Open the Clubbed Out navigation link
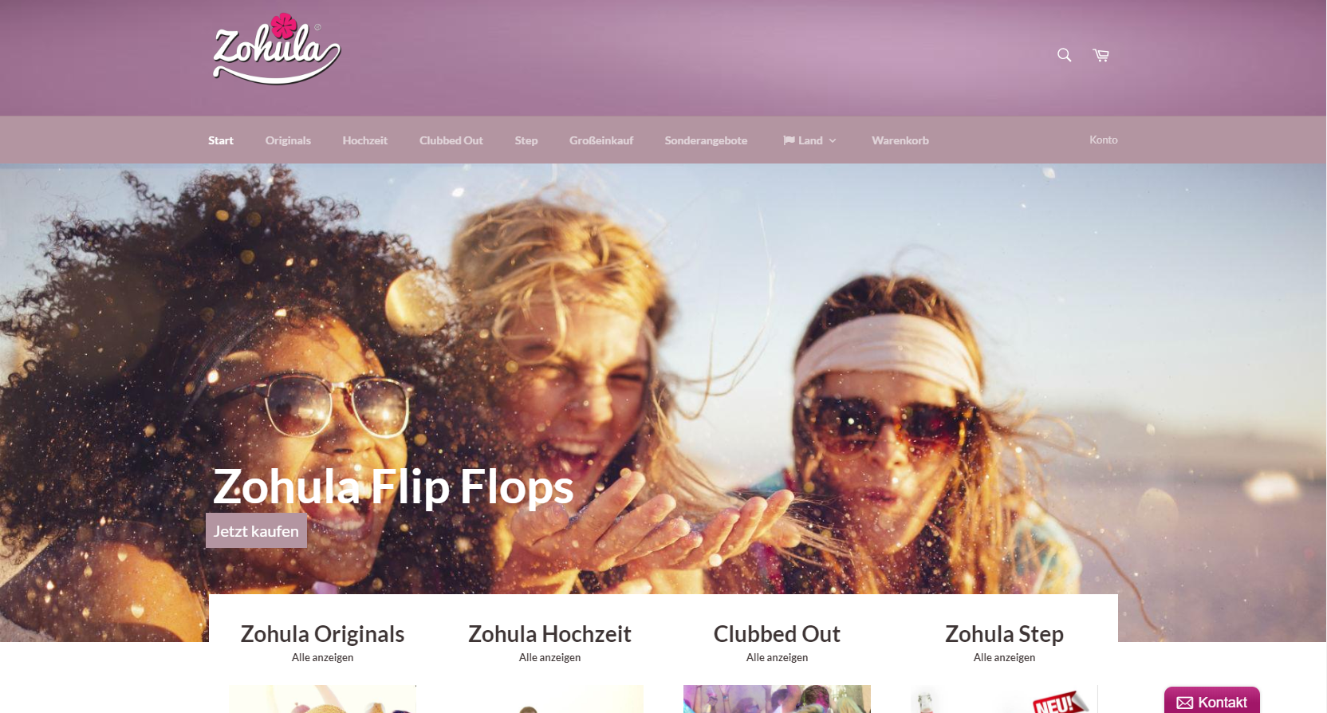Image resolution: width=1327 pixels, height=713 pixels. [x=451, y=140]
